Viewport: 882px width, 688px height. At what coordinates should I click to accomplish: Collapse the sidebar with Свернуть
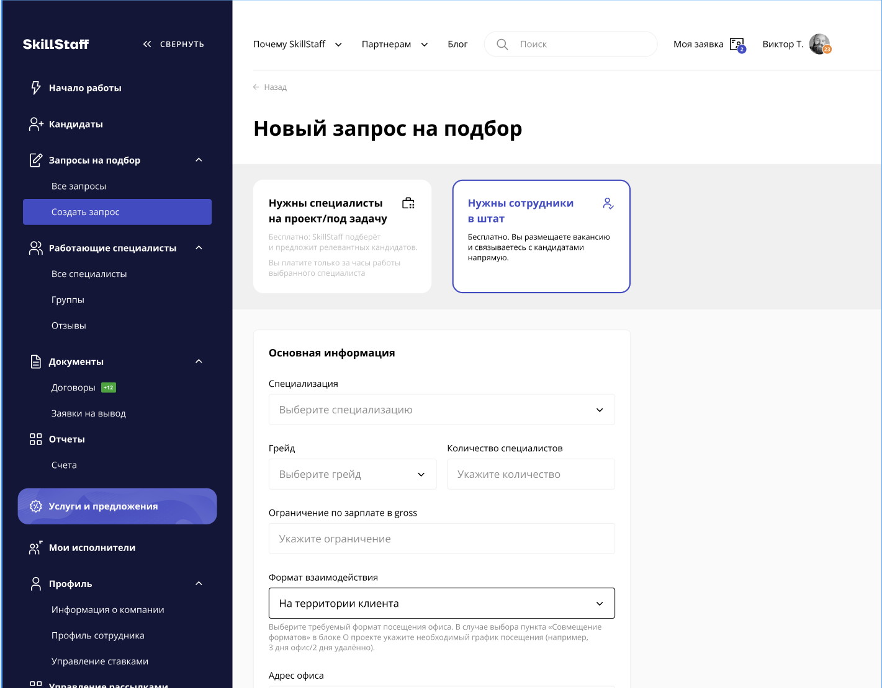click(x=173, y=44)
